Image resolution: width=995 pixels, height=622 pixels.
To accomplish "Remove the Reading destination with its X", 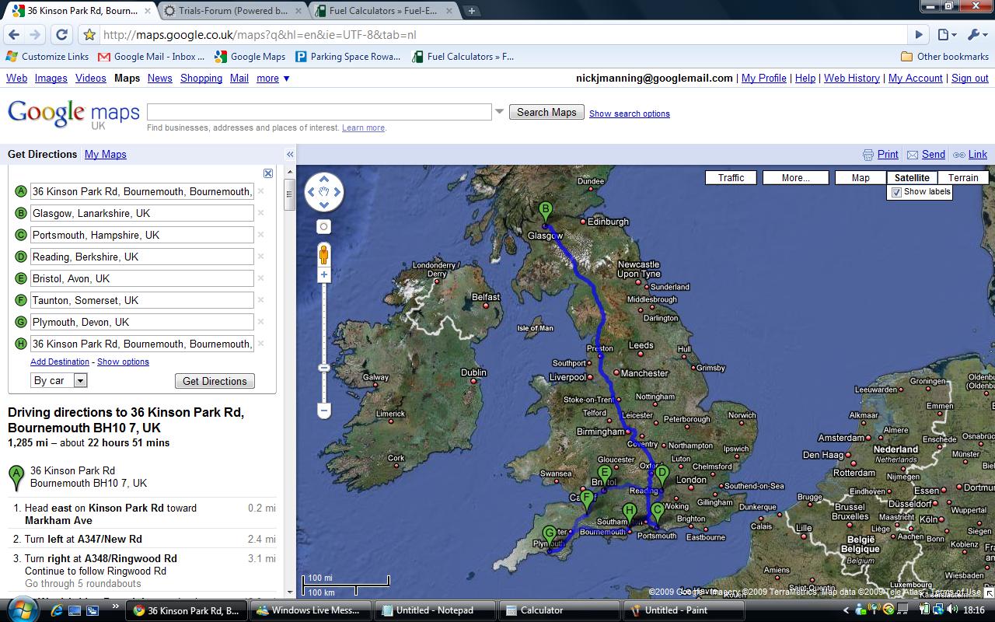I will click(x=261, y=257).
